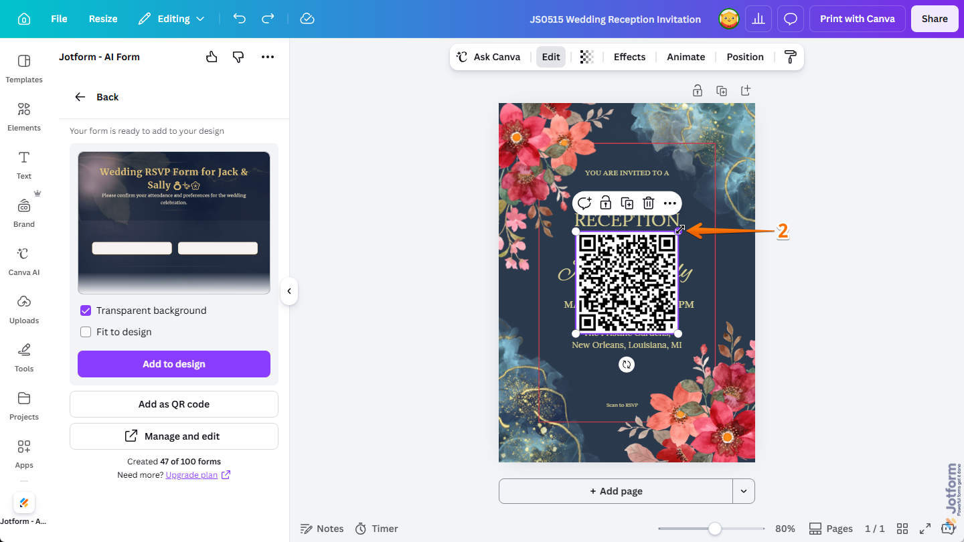Duplicate the selected QR code element
Image resolution: width=964 pixels, height=542 pixels.
(x=627, y=203)
